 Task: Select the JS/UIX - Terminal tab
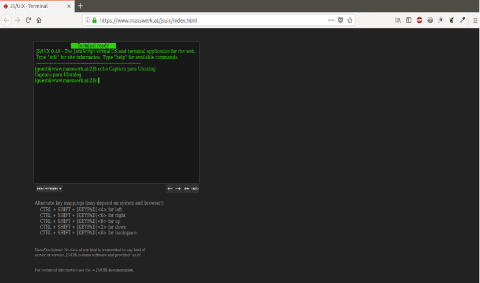[x=37, y=6]
